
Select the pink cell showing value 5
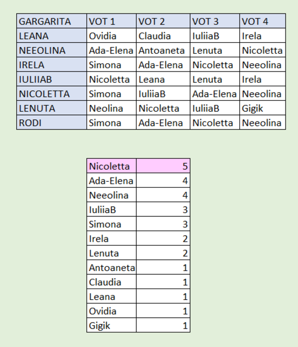163,166
